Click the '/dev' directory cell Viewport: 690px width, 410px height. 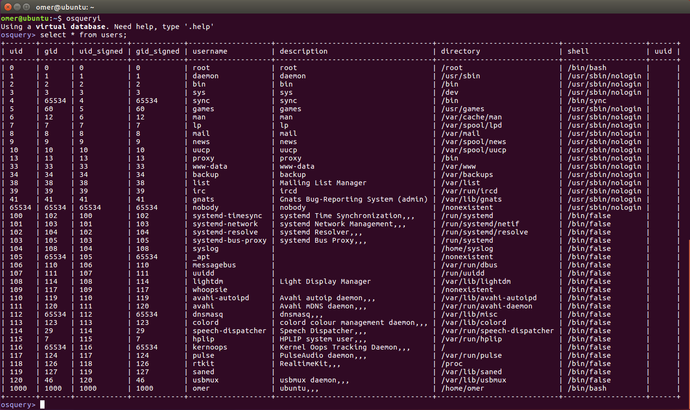click(x=450, y=92)
